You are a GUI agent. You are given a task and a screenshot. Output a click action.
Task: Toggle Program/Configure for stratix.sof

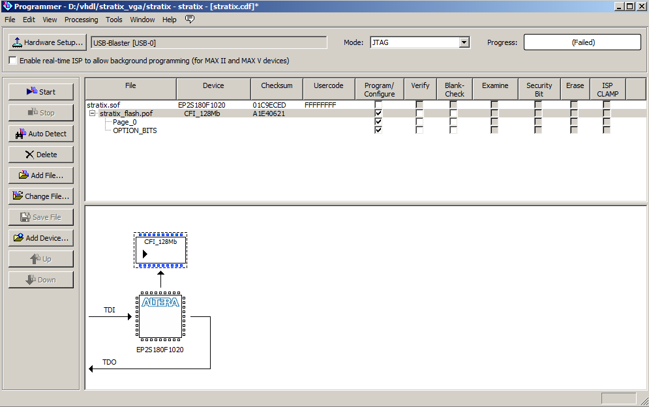(x=378, y=105)
